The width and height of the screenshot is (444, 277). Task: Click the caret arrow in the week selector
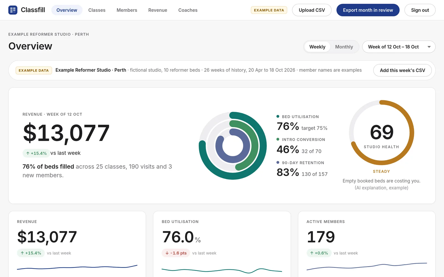pos(429,47)
